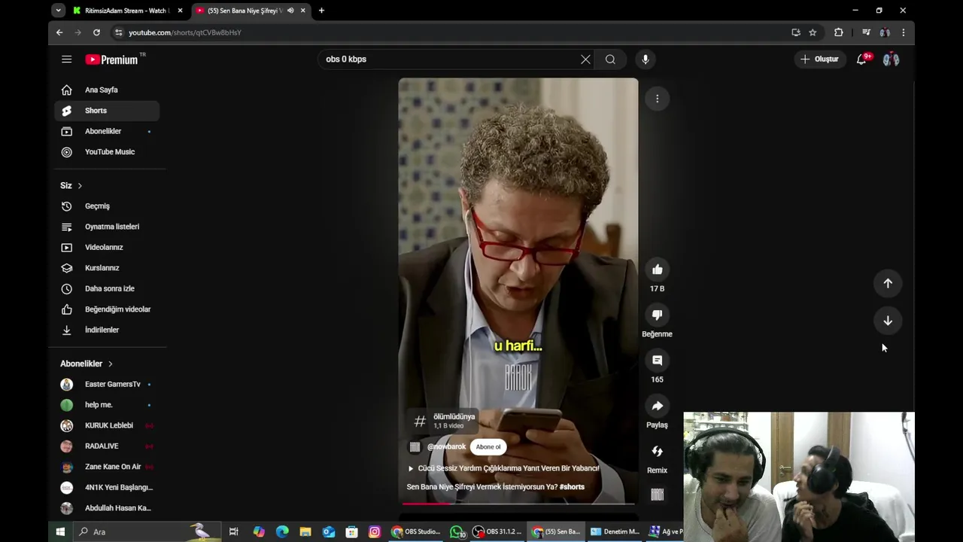Open Beğendiğim videolar

click(107, 309)
